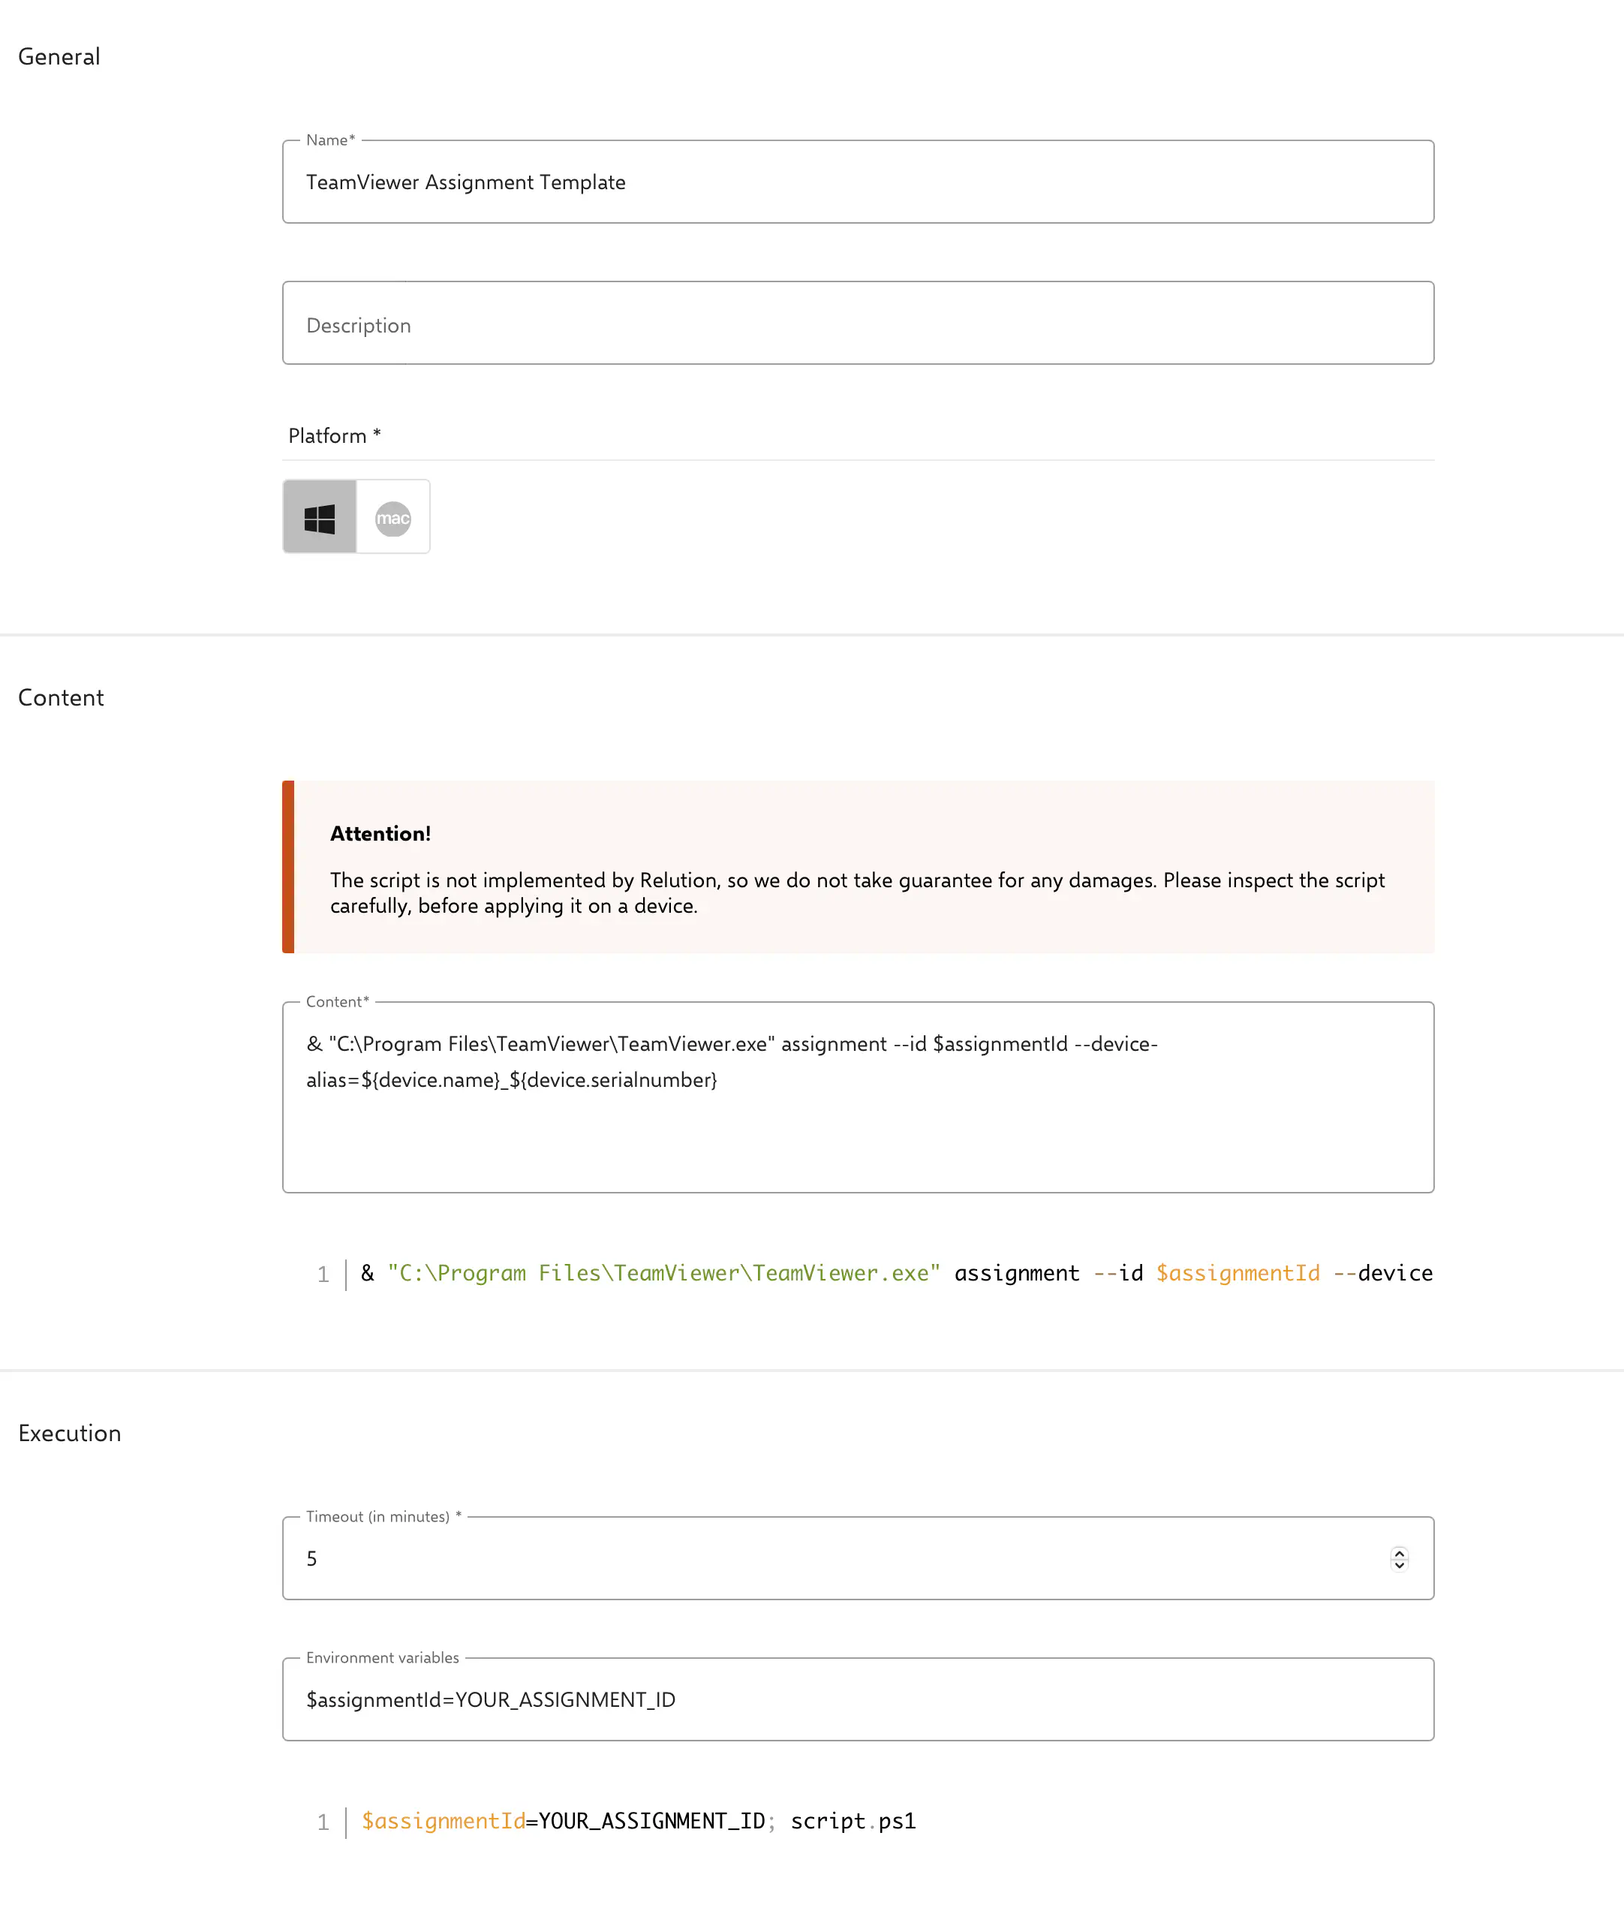Click the Execution section header
The height and width of the screenshot is (1911, 1624).
click(69, 1433)
